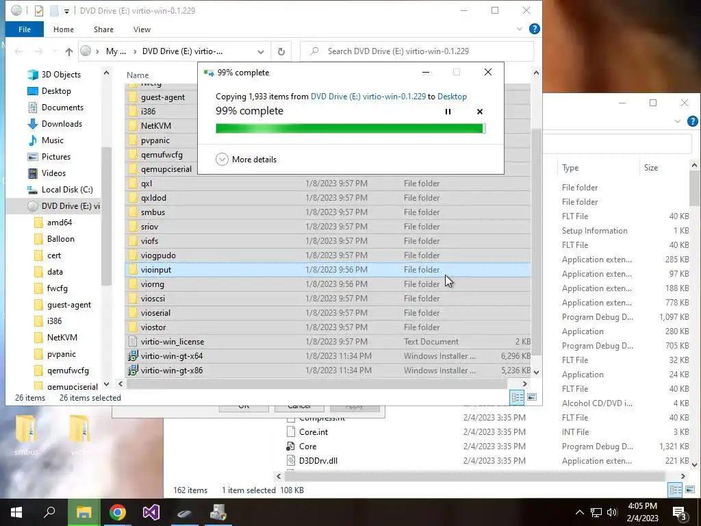The height and width of the screenshot is (526, 701).
Task: Select the viorng folder row
Action: click(x=328, y=284)
